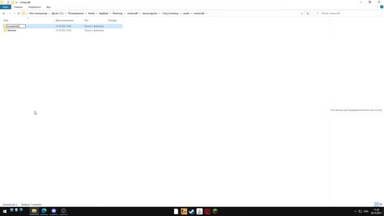
Task: Click the Forward navigation arrow
Action: (x=10, y=13)
